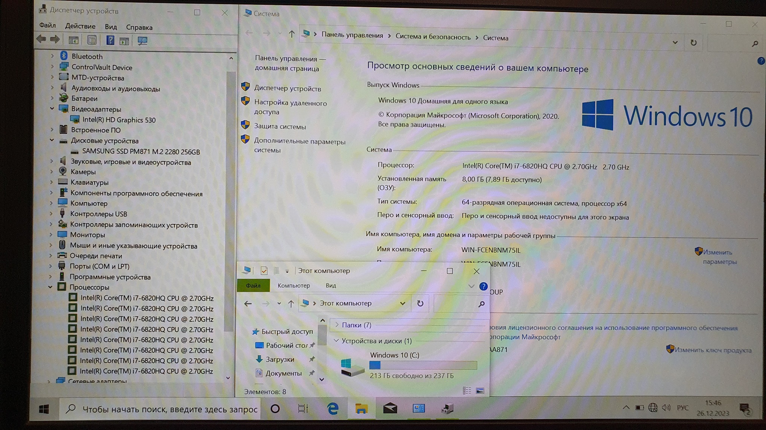Click Изменить ключ продукта link
The width and height of the screenshot is (766, 430).
click(713, 350)
